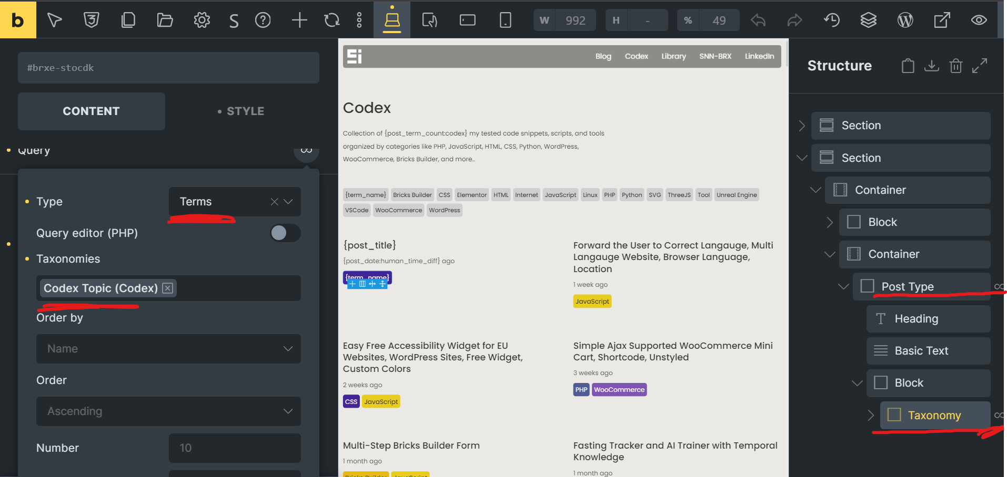1007x477 pixels.
Task: Click the width value field 992
Action: point(575,20)
